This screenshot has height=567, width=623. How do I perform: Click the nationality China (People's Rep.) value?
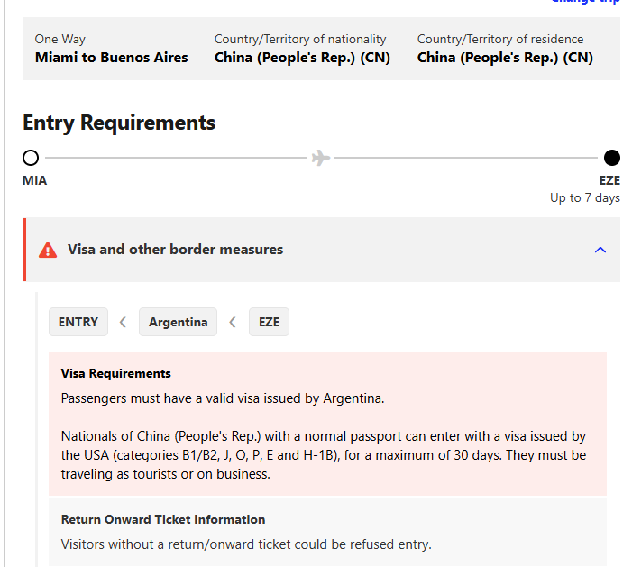click(302, 58)
